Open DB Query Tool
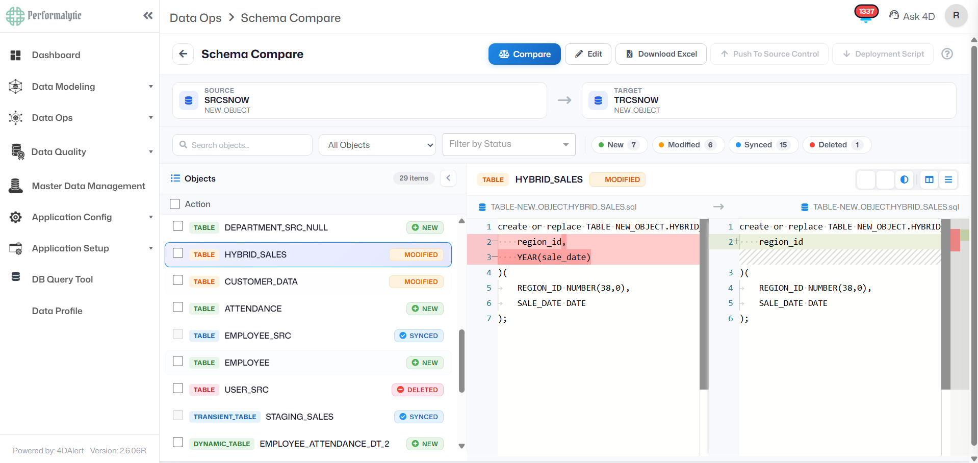 (x=62, y=279)
